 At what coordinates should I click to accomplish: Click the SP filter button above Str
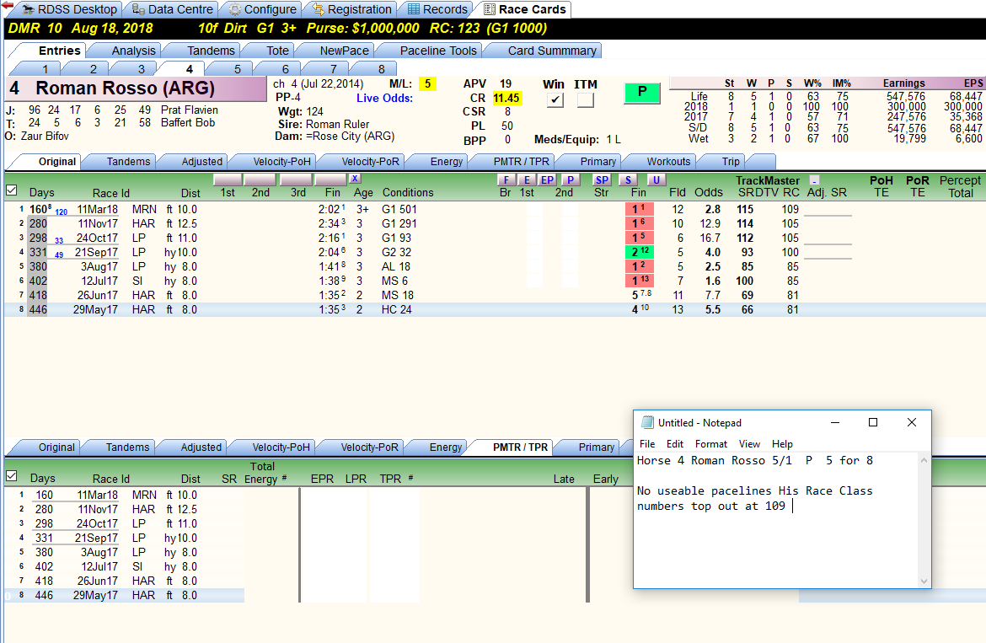pos(602,180)
